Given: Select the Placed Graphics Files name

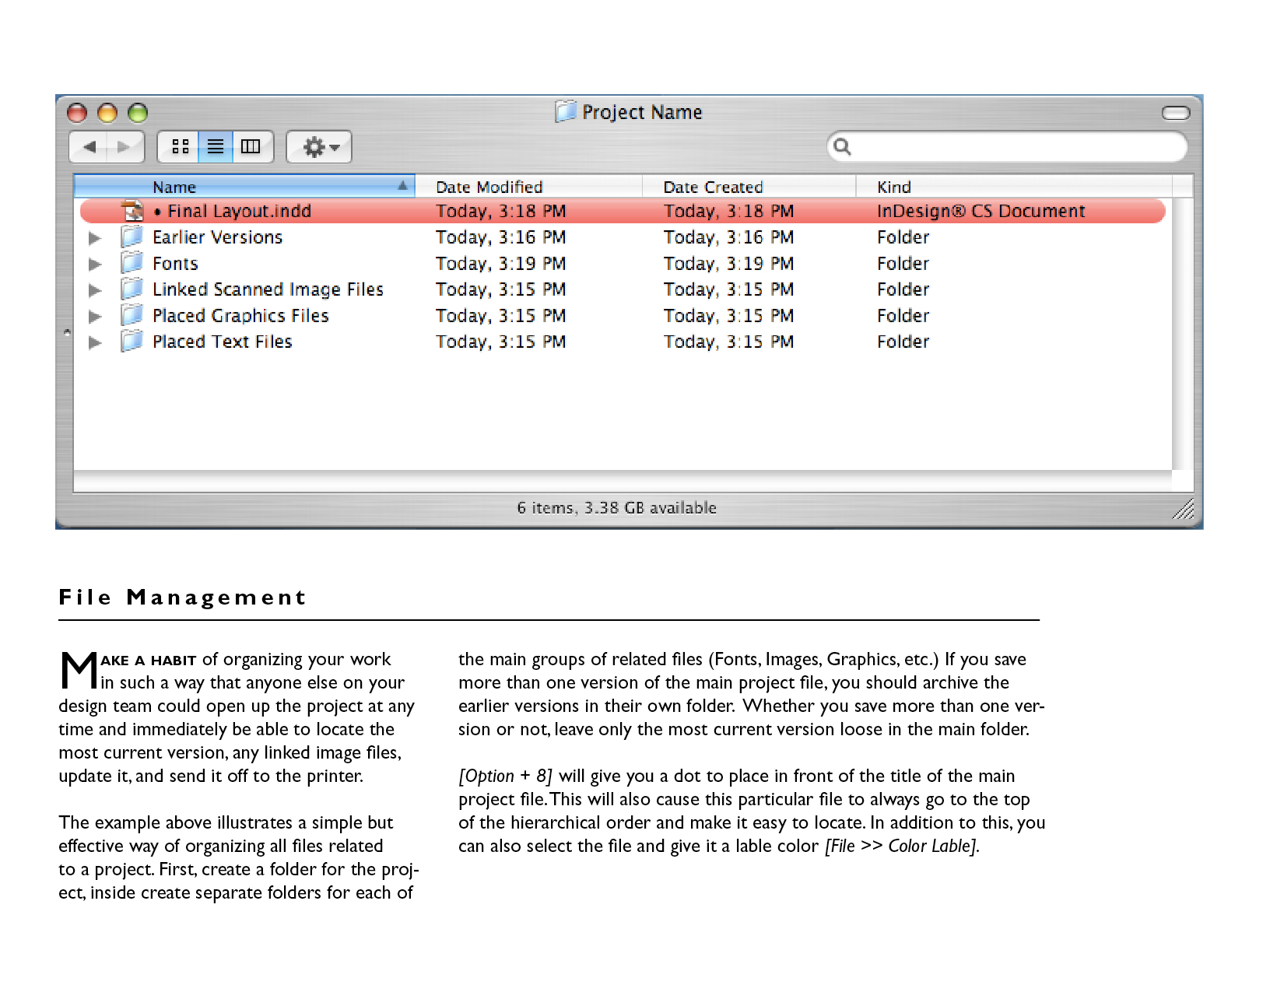Looking at the screenshot, I should pos(240,316).
